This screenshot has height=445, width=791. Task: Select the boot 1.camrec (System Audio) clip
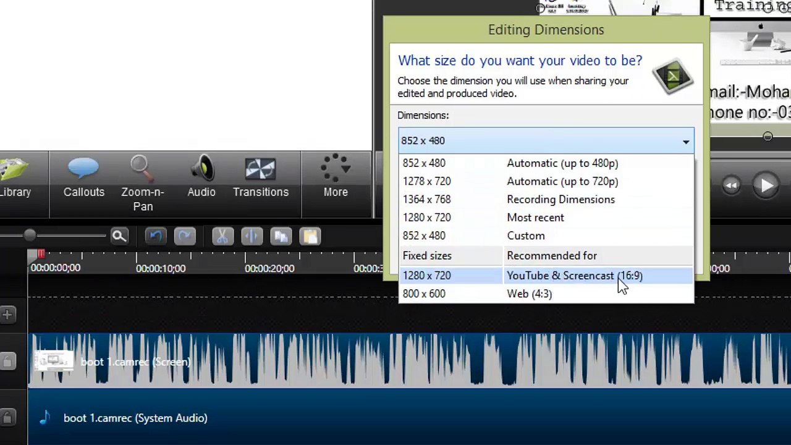pyautogui.click(x=409, y=418)
